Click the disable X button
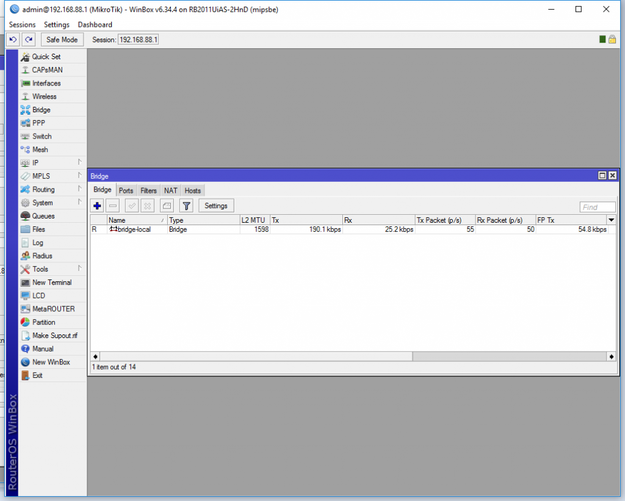The height and width of the screenshot is (501, 625). click(x=148, y=206)
